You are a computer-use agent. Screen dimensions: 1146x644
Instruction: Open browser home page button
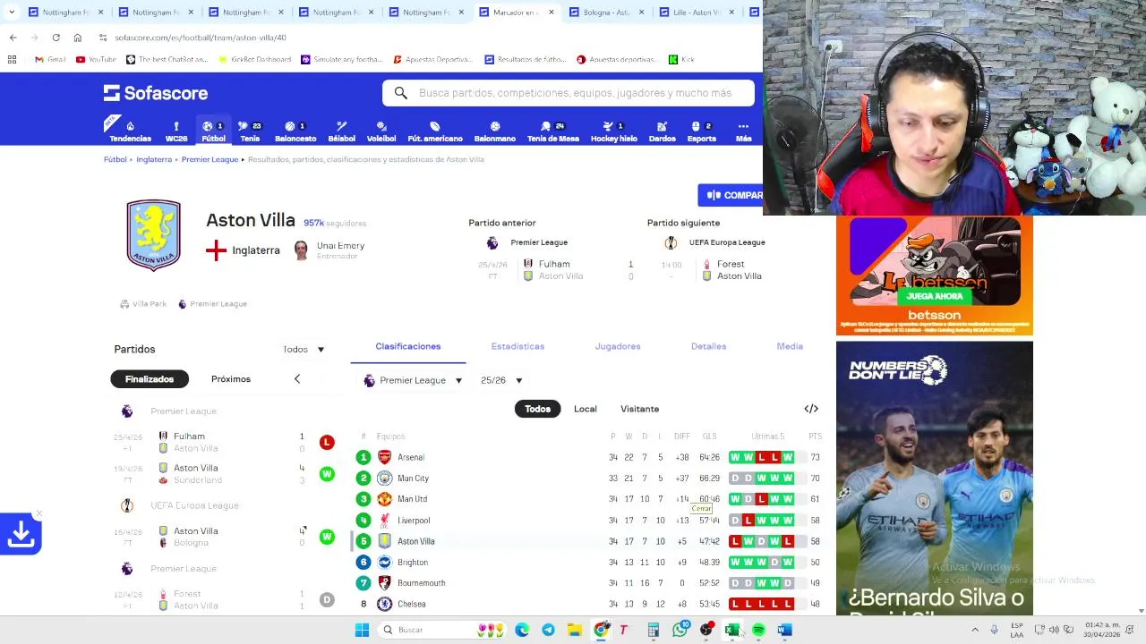tap(77, 38)
